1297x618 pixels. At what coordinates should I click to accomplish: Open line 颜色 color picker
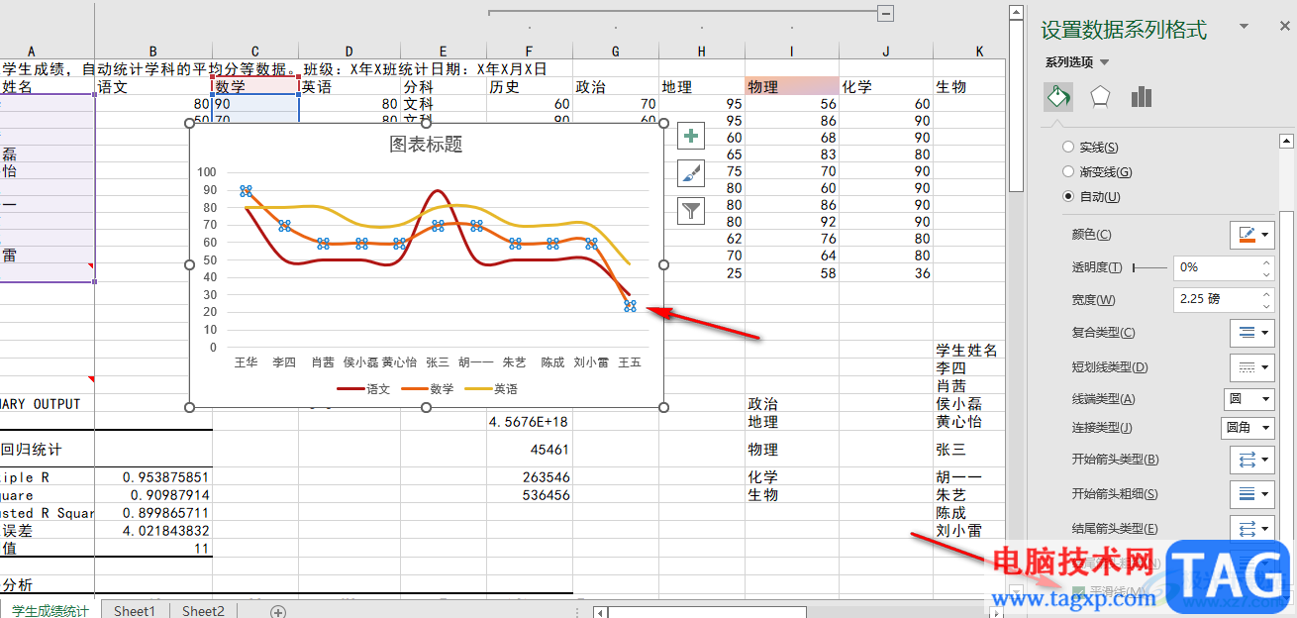[x=1251, y=235]
